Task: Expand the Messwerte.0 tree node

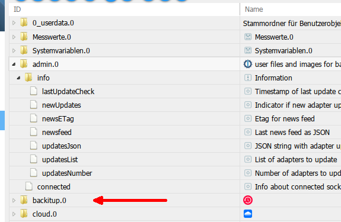Action: tap(14, 37)
